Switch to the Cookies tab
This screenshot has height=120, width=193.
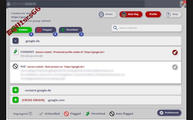(x=22, y=30)
